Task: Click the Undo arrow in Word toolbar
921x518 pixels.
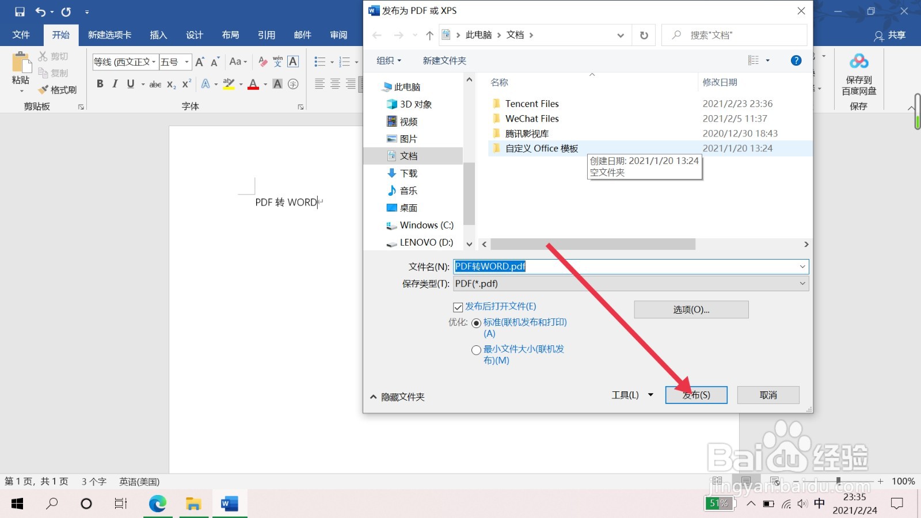Action: tap(40, 12)
